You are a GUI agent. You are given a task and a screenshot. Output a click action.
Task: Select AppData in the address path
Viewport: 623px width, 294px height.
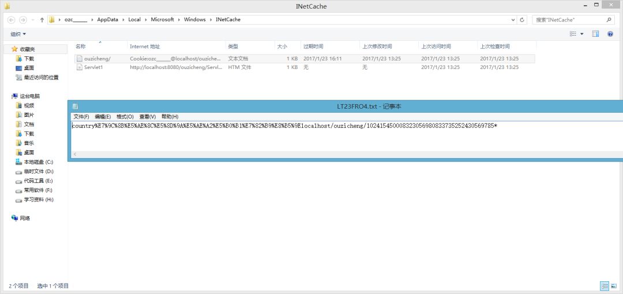(108, 20)
